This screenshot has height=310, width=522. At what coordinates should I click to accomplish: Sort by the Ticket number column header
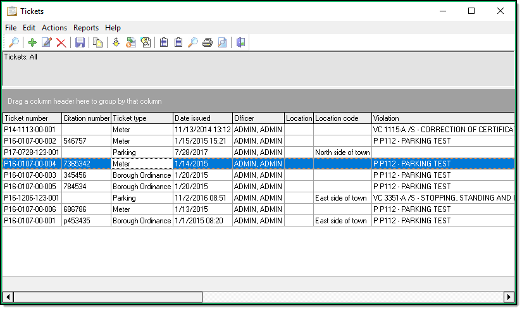[32, 118]
